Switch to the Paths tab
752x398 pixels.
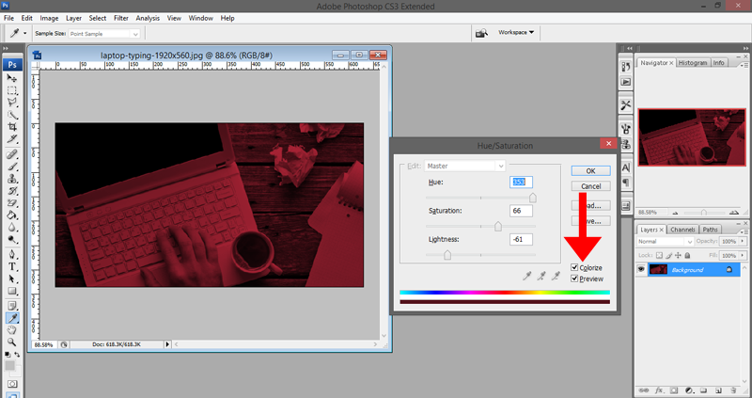point(710,230)
